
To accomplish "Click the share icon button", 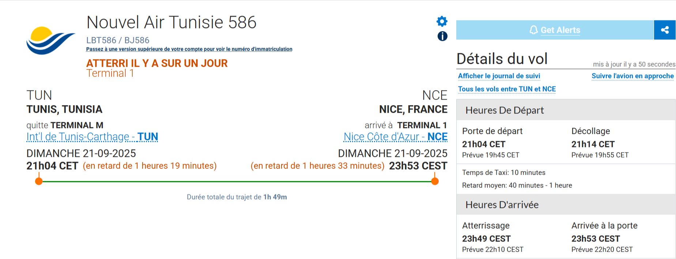I will pos(665,30).
